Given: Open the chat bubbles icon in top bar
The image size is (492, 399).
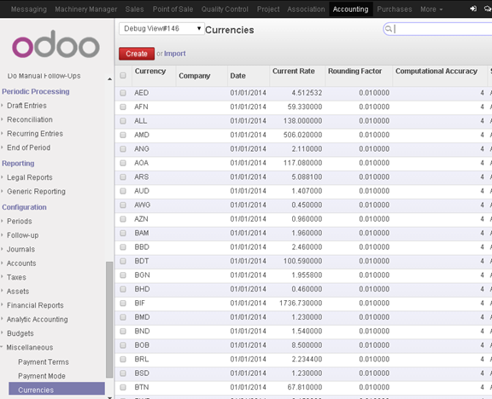Looking at the screenshot, I should (x=488, y=9).
